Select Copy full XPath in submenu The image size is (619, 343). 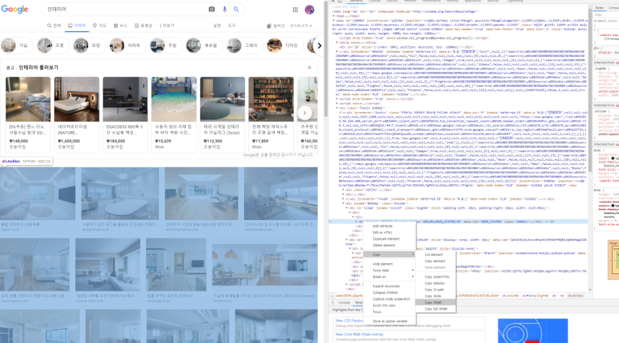pos(436,309)
